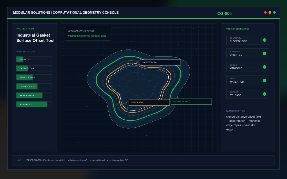Screen dimensions: 287x179
Task: Click the green window control dot
Action: click(274, 13)
